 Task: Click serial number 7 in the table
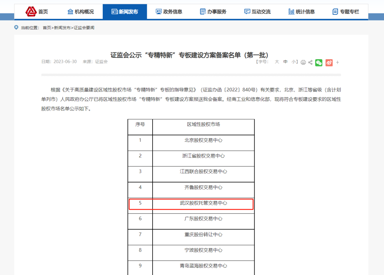tap(140, 235)
